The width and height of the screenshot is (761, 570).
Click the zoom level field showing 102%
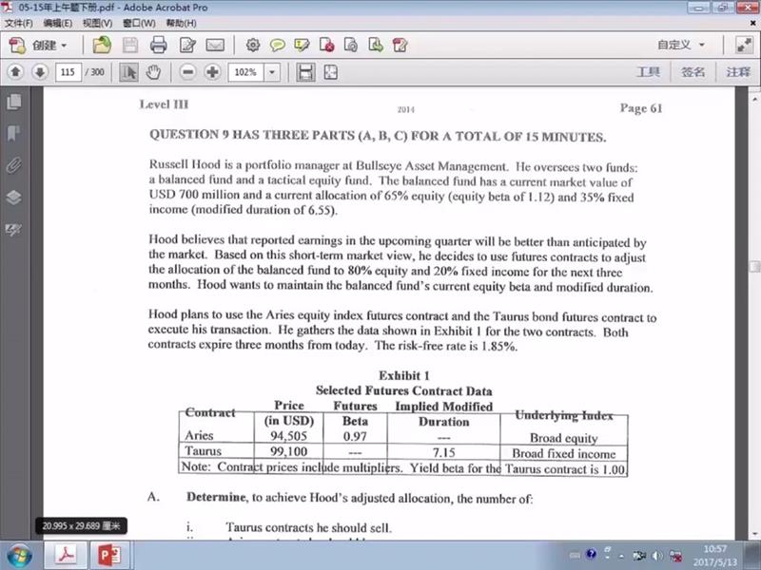coord(245,72)
